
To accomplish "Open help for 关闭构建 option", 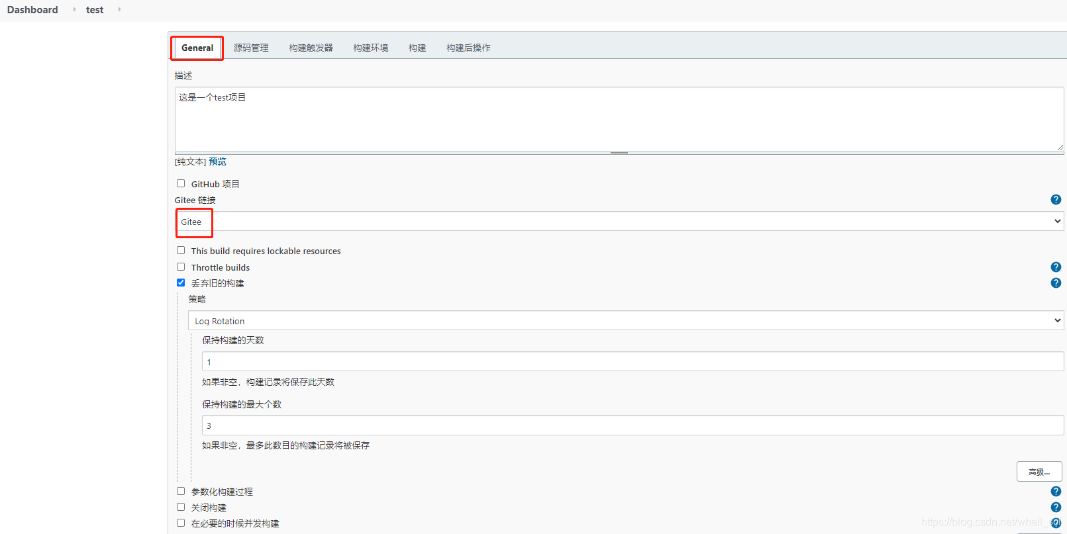I will click(x=1056, y=508).
